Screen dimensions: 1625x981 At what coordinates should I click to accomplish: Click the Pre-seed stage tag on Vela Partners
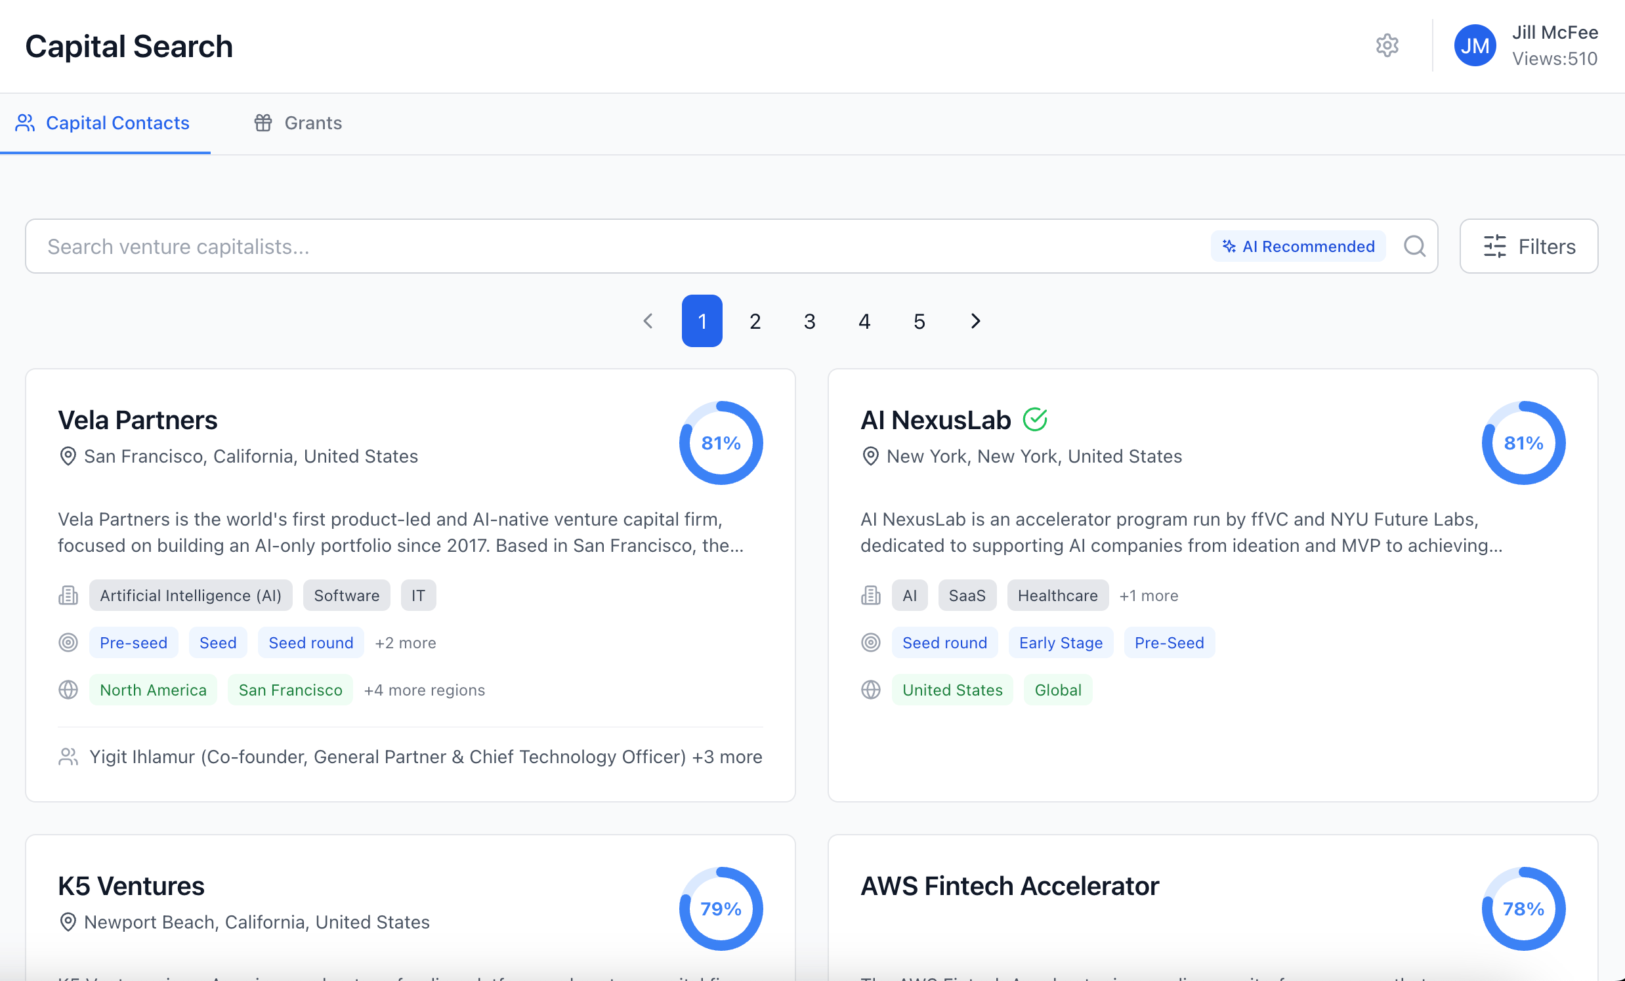[x=133, y=643]
